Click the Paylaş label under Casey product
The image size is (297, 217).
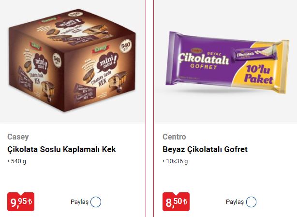pyautogui.click(x=79, y=202)
